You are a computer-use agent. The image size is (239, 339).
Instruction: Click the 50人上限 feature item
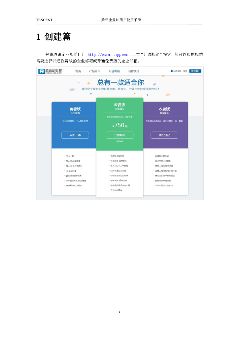(x=70, y=156)
